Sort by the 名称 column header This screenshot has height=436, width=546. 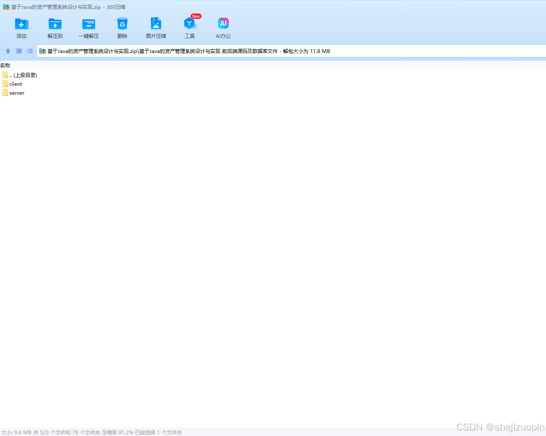(5, 65)
